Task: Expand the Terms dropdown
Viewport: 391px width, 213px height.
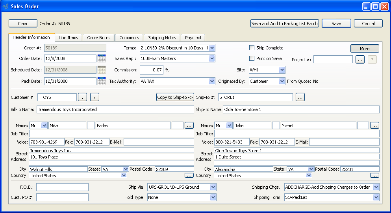Action: coord(212,48)
